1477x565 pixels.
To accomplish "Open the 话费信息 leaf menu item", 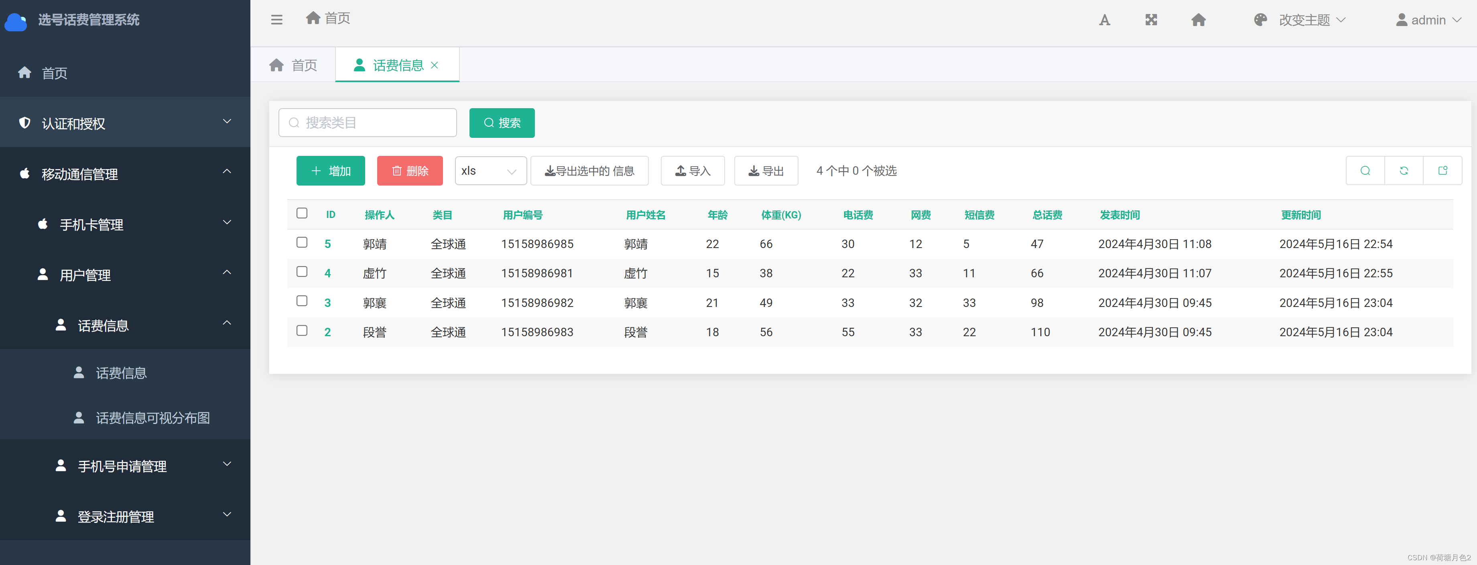I will click(125, 373).
